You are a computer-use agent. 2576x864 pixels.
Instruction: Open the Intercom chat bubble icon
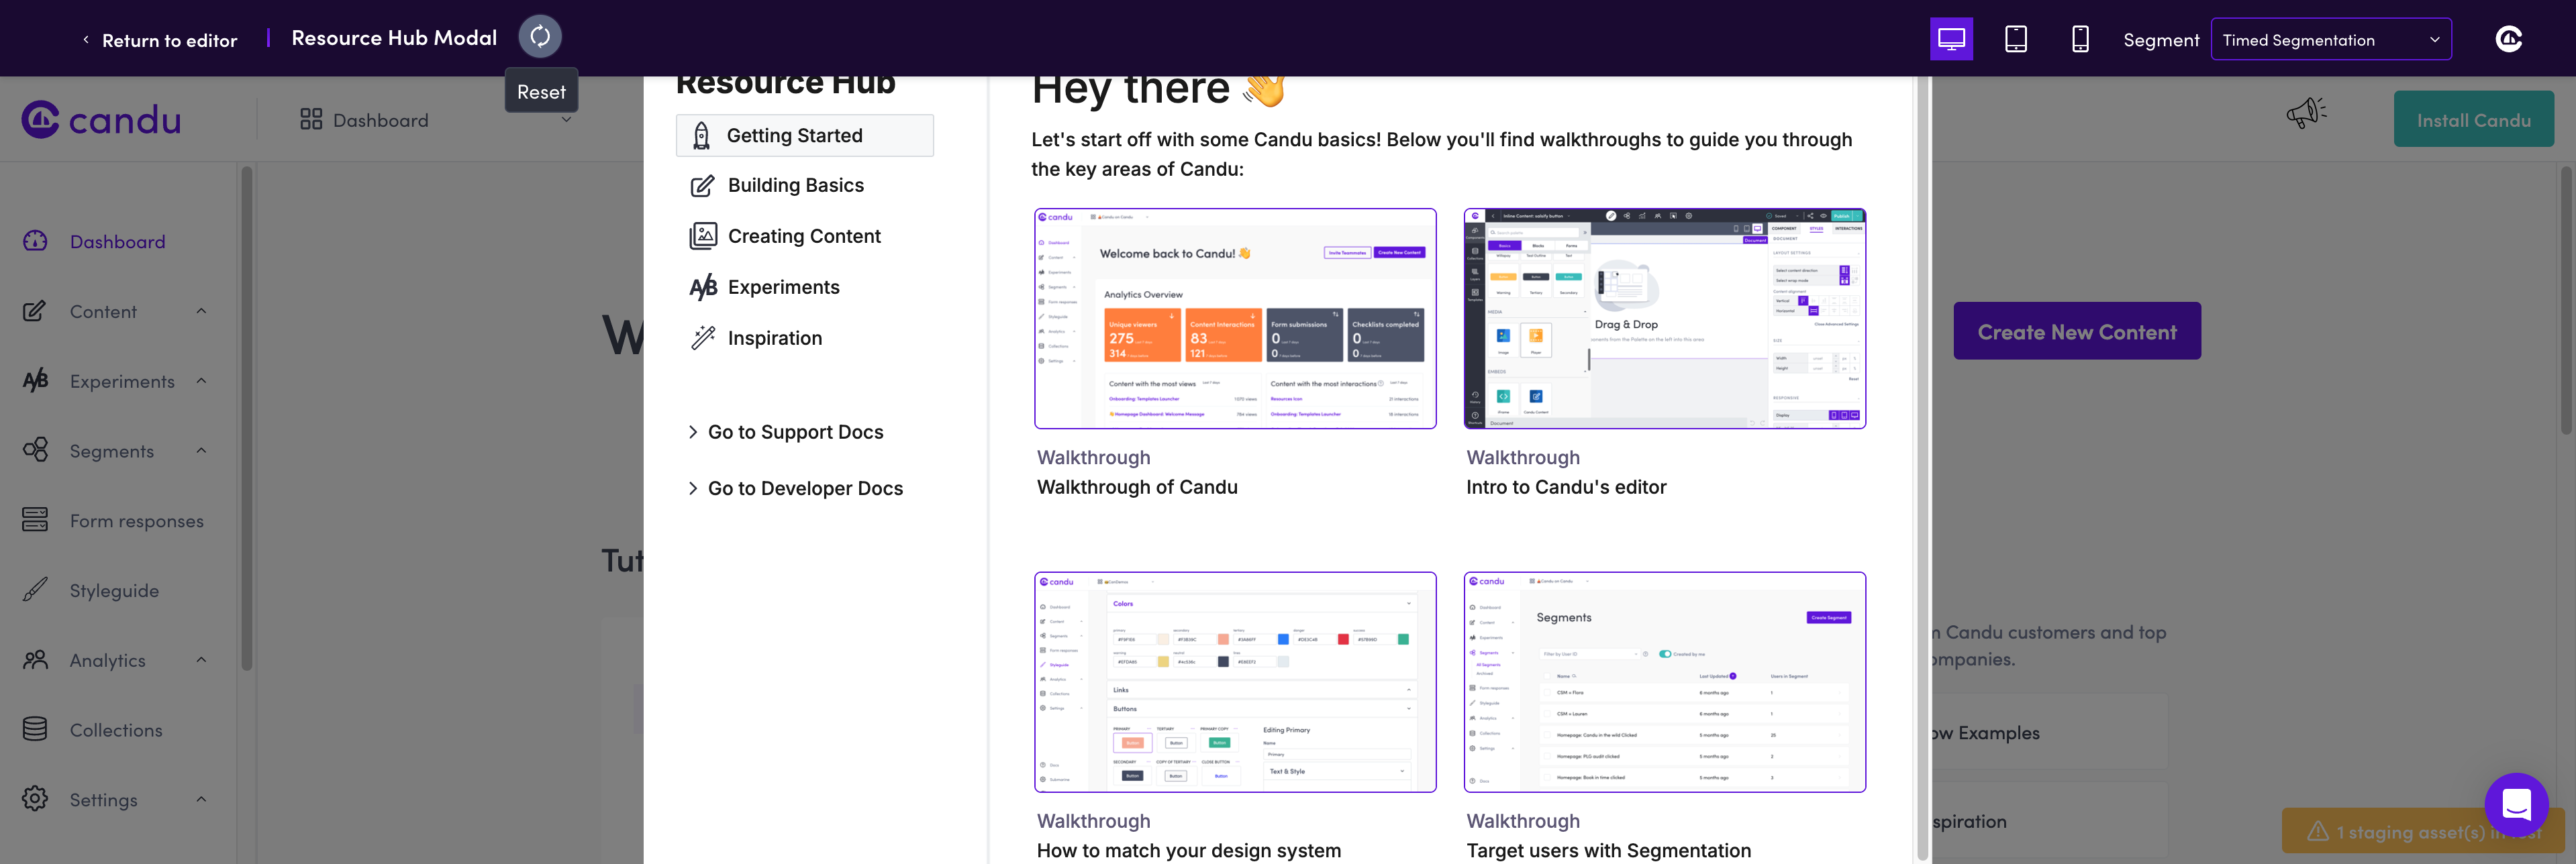click(2516, 804)
